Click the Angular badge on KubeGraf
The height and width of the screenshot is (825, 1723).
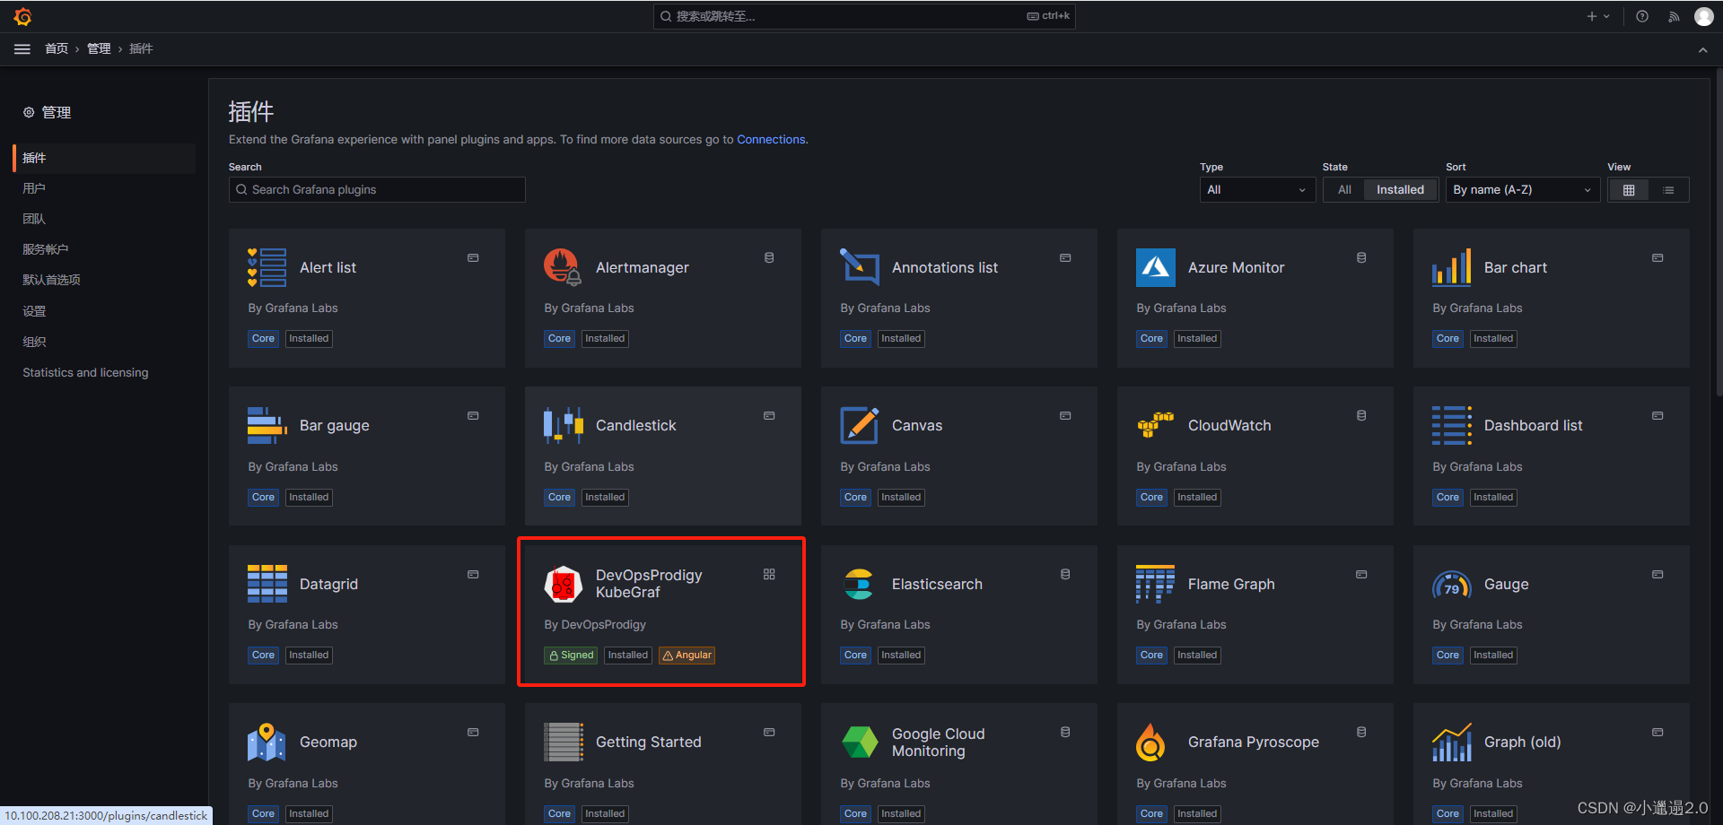(x=687, y=656)
